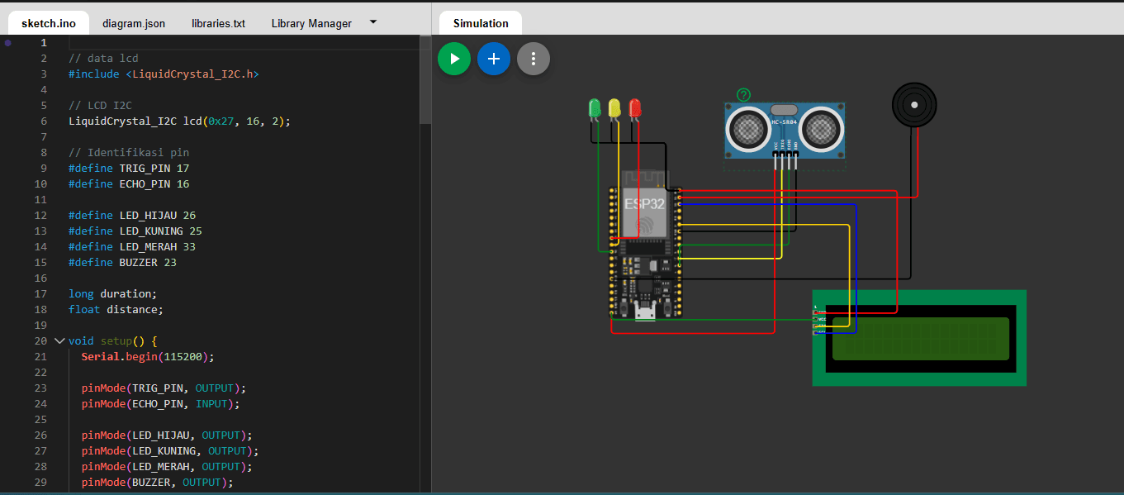Collapse the setup() function at line 20
Image resolution: width=1124 pixels, height=495 pixels.
coord(59,340)
